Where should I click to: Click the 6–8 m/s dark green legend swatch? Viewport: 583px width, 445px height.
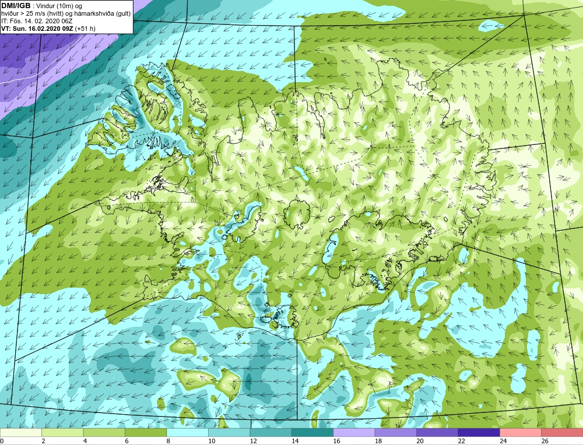tap(146, 432)
